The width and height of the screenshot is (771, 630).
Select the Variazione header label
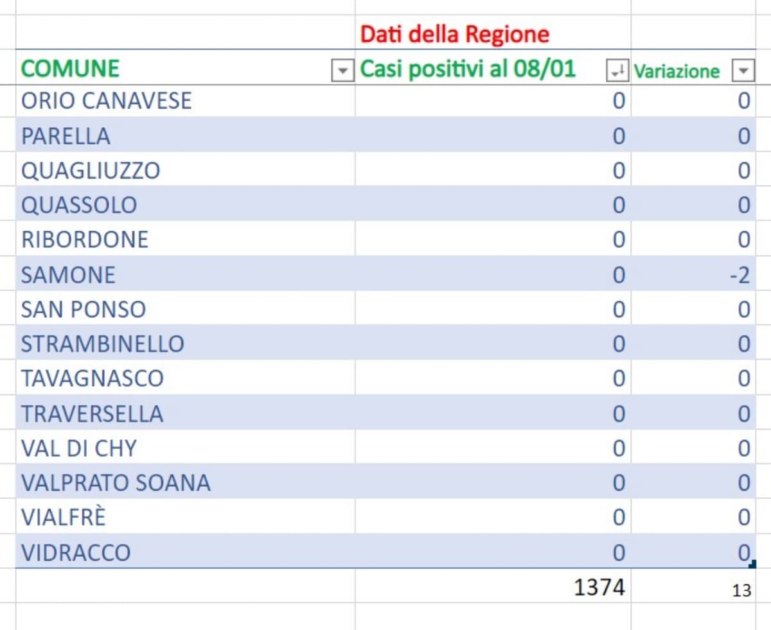point(677,71)
